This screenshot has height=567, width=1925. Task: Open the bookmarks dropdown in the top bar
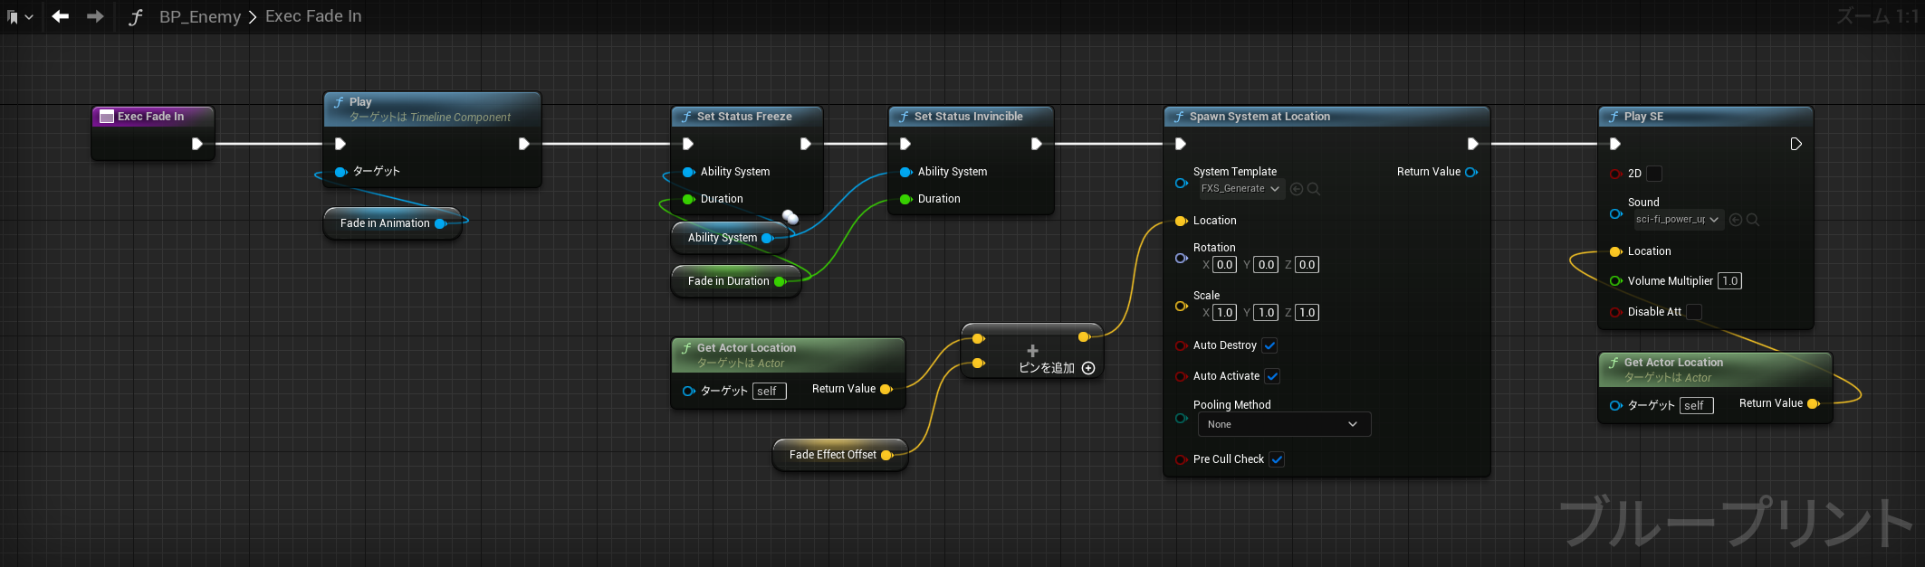(20, 16)
